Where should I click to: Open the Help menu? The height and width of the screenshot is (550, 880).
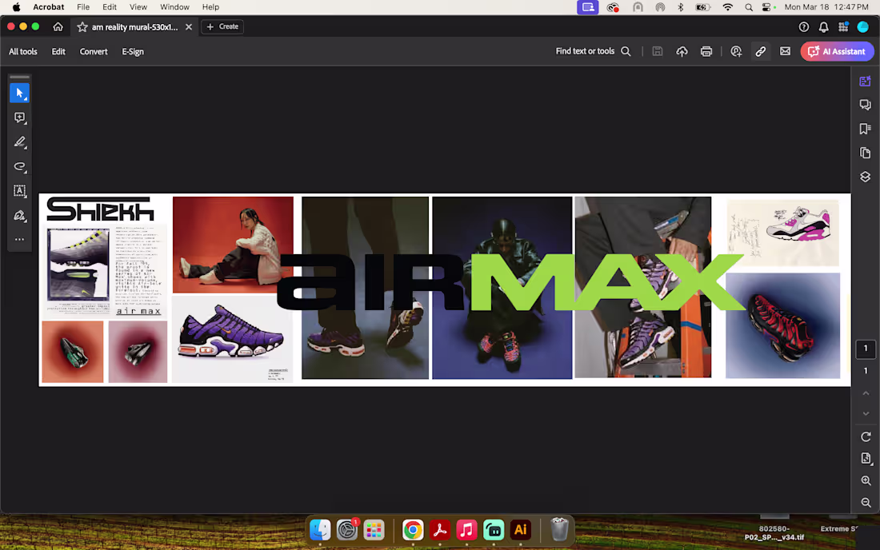210,6
